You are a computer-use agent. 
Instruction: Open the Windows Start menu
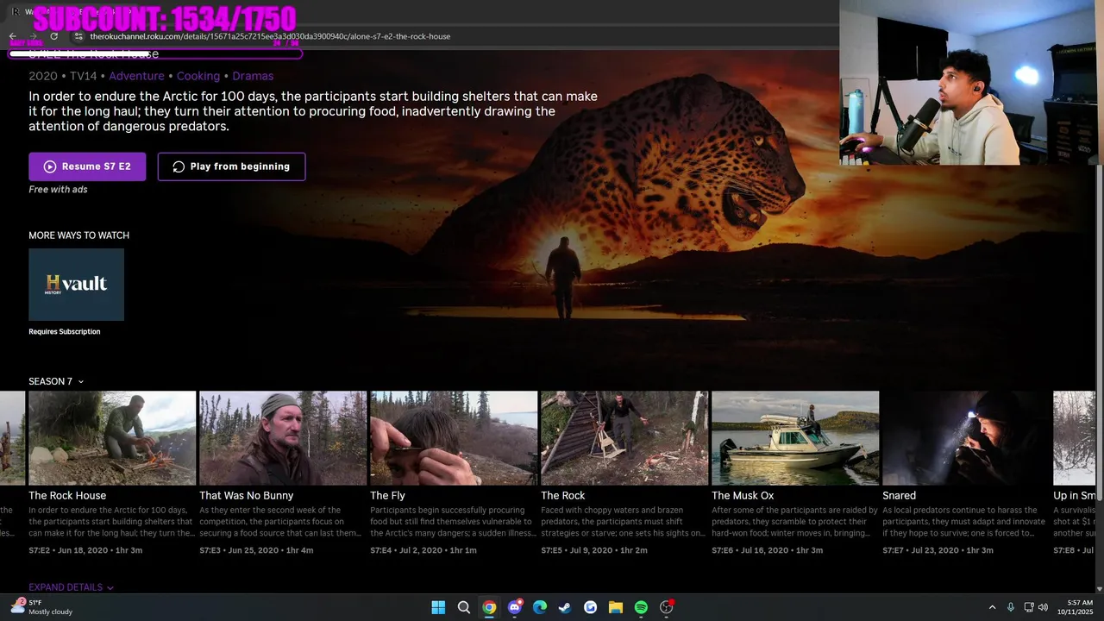click(438, 607)
